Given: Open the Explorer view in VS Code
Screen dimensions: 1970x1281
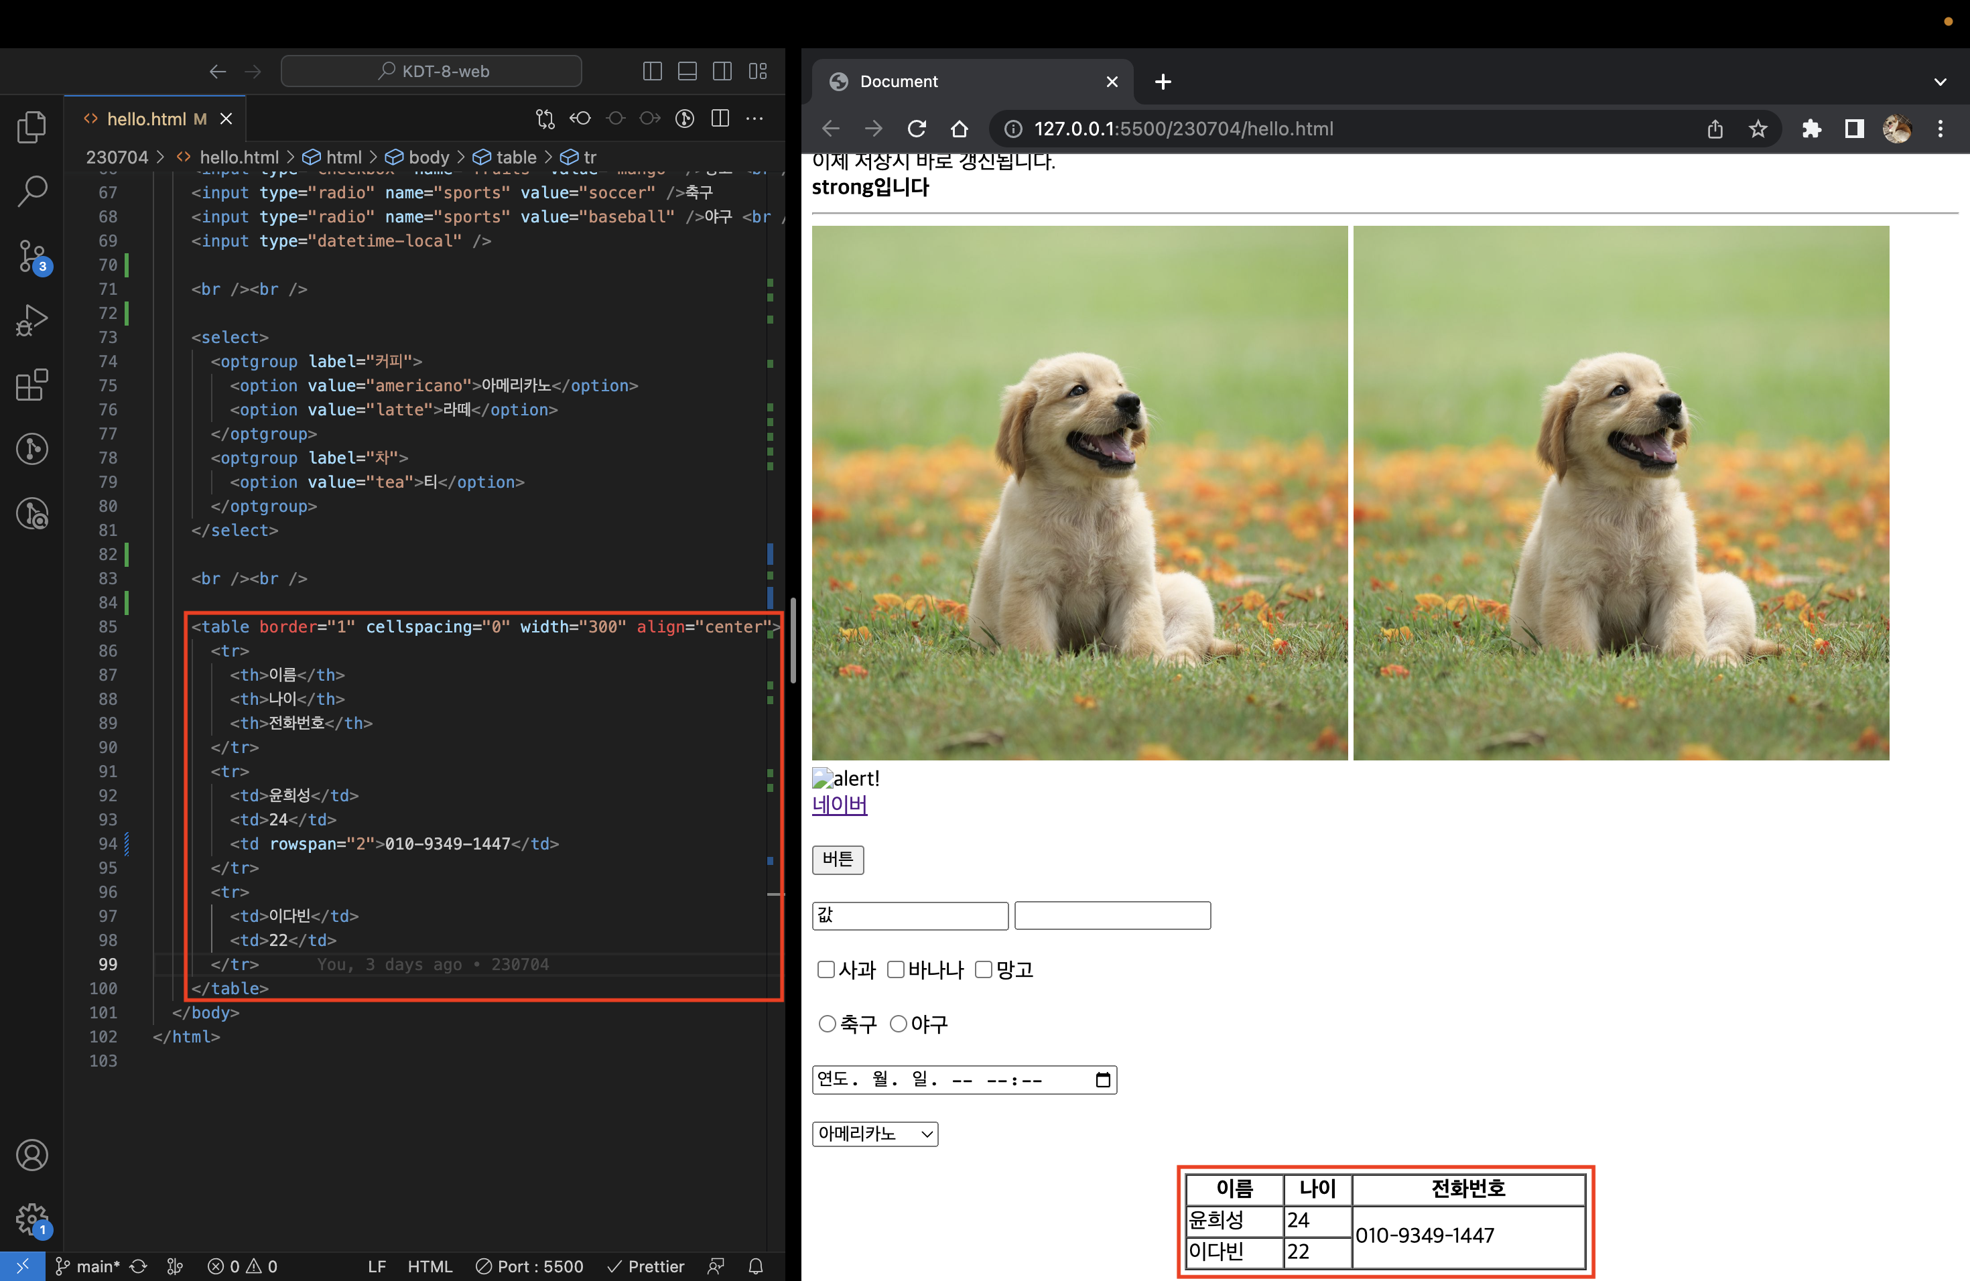Looking at the screenshot, I should (x=31, y=127).
